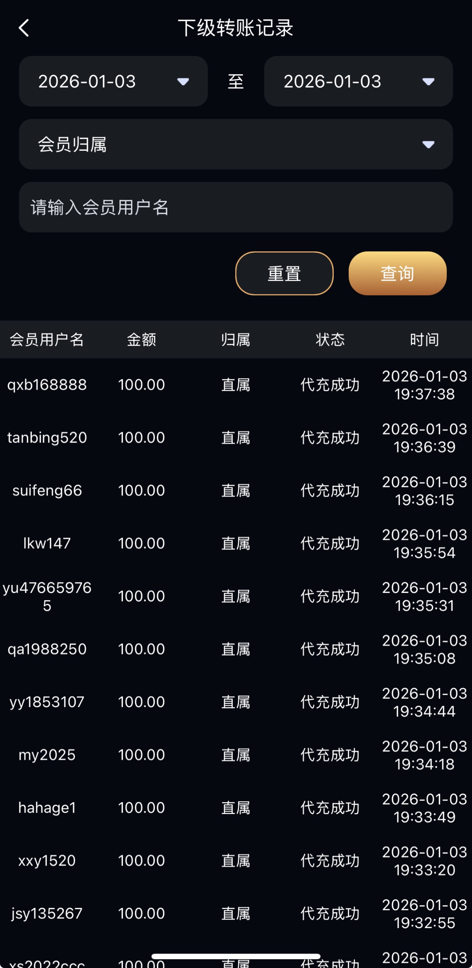Viewport: 472px width, 968px height.
Task: Tap the suifeng66 username entry
Action: [x=47, y=490]
